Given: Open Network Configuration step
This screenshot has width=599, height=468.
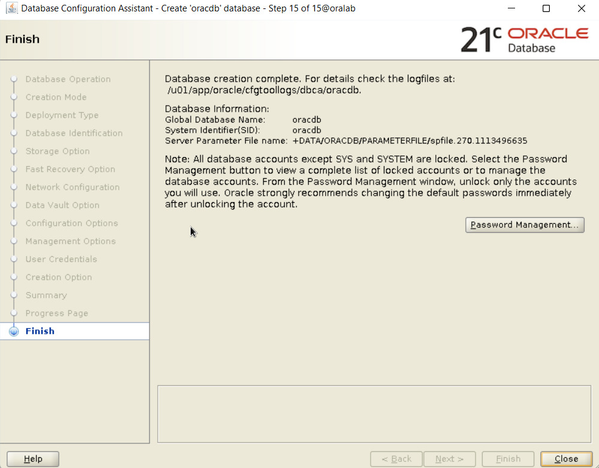Looking at the screenshot, I should pyautogui.click(x=73, y=187).
